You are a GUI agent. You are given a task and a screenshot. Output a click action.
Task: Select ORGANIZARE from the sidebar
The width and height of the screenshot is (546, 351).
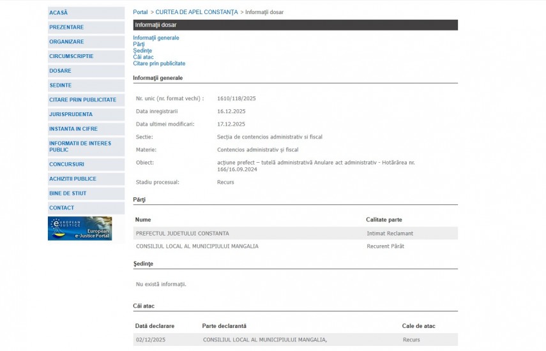pos(66,42)
